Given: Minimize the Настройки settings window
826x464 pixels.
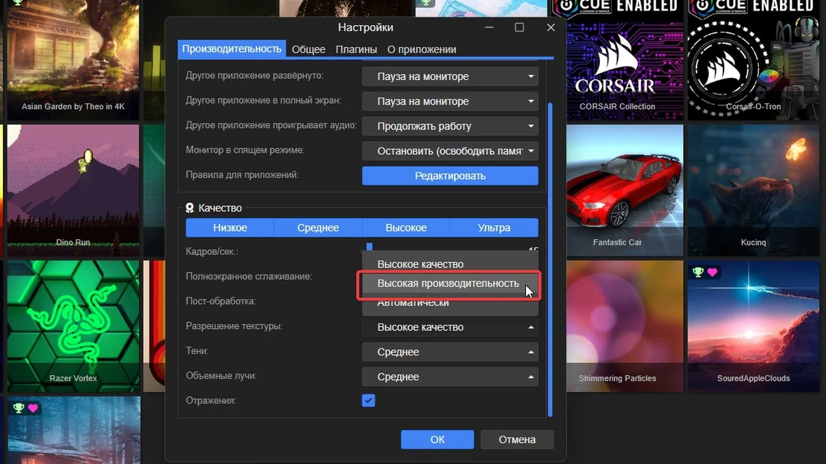Looking at the screenshot, I should 489,27.
